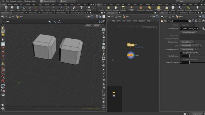Viewport: 205px width, 115px height.
Task: Open network editor Tools menu
Action: pyautogui.click(x=135, y=21)
